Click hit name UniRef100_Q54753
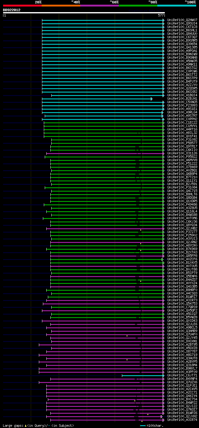Viewport: 199px width, 428px height. tap(182, 303)
